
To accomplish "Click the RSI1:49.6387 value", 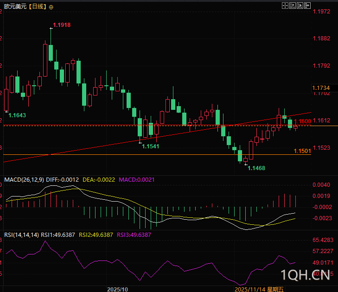I will (58, 235).
